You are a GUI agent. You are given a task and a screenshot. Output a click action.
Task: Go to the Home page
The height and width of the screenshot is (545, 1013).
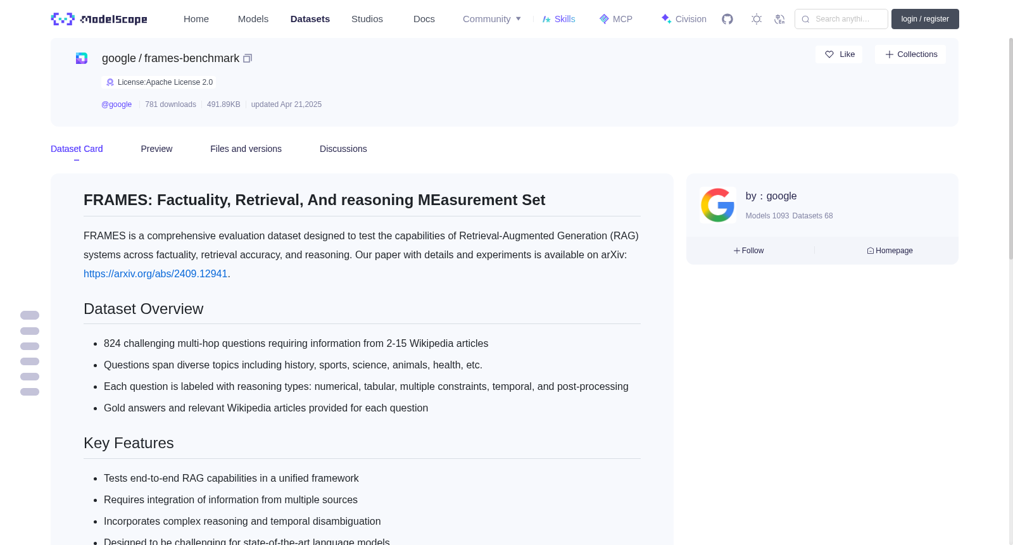196,19
